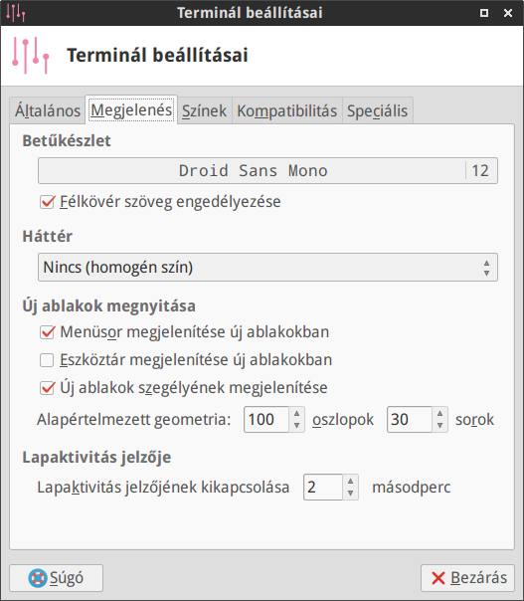This screenshot has height=601, width=524.
Task: Open the Háttér dropdown Nincs (homogén szín)
Action: pyautogui.click(x=267, y=267)
